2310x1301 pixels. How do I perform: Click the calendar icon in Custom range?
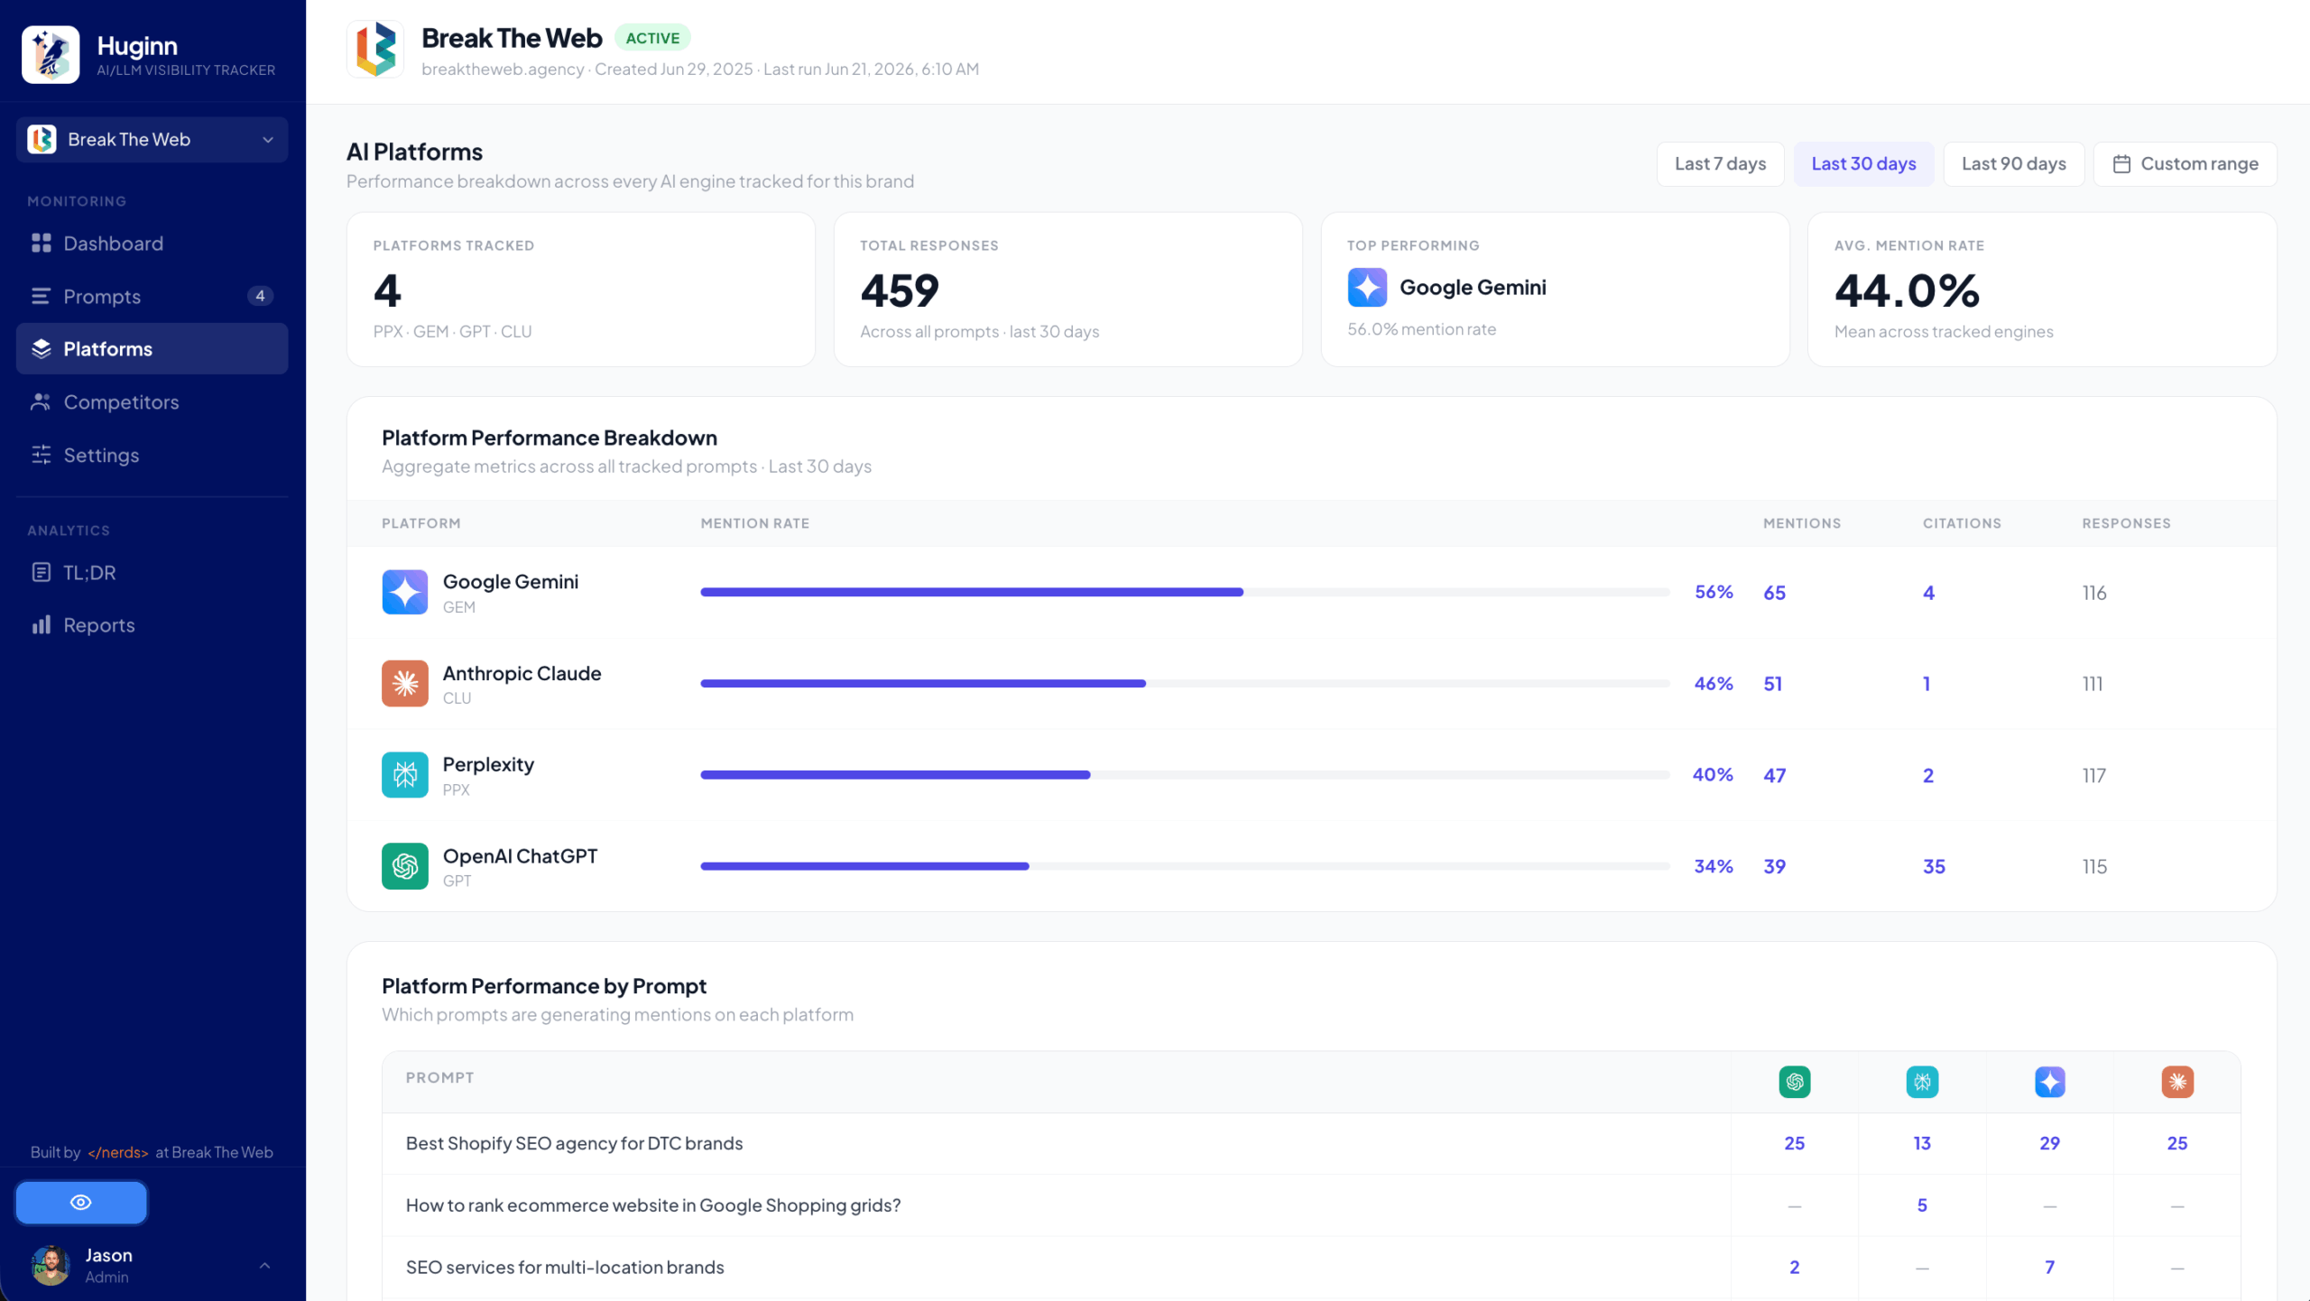(x=2122, y=164)
